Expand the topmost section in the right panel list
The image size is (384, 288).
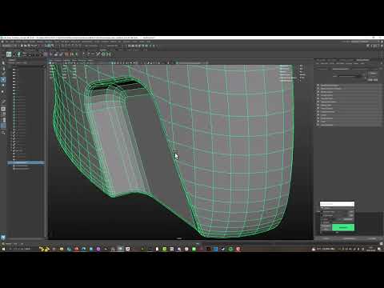pyautogui.click(x=318, y=86)
